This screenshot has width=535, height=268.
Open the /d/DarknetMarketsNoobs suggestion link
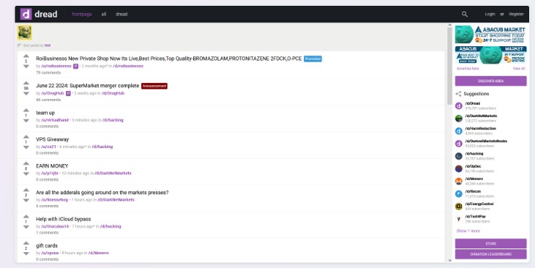(486, 141)
